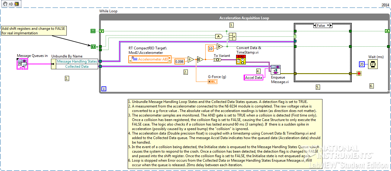Toggle the upper TRUE boolean constant
Image resolution: width=391 pixels, height=171 pixels.
coord(93,31)
